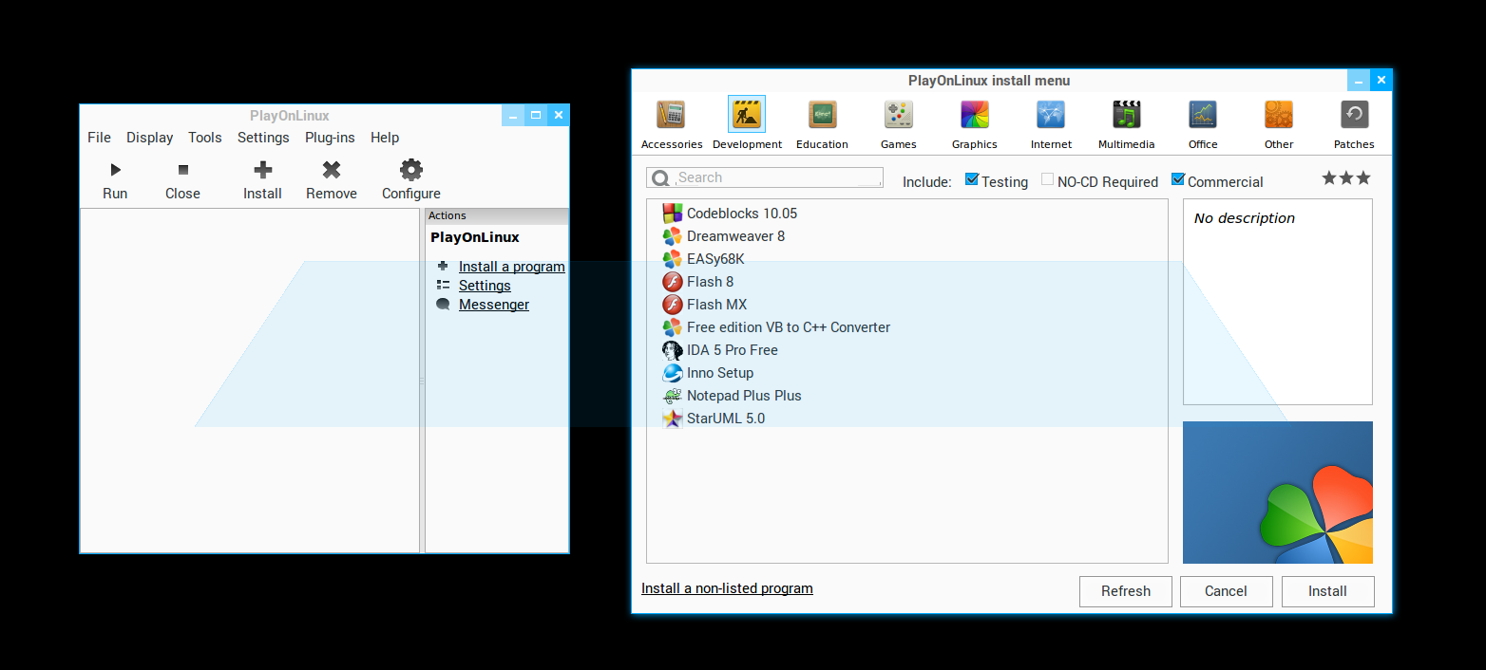Click the Configure gear icon
Image resolution: width=1486 pixels, height=670 pixels.
pos(410,171)
